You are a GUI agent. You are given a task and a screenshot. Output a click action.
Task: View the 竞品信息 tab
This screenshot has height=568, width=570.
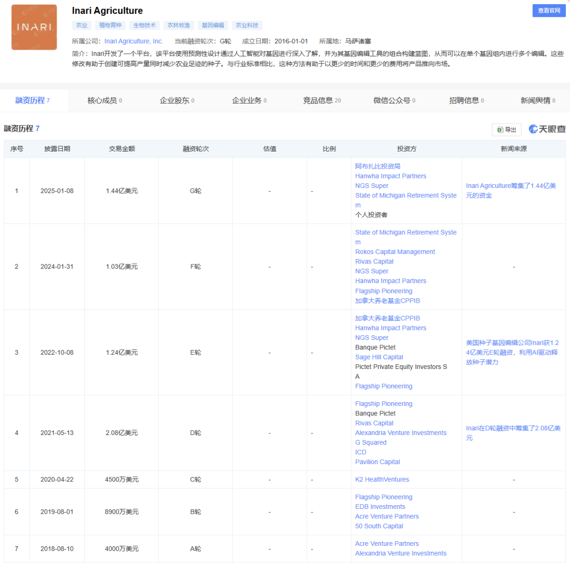319,100
